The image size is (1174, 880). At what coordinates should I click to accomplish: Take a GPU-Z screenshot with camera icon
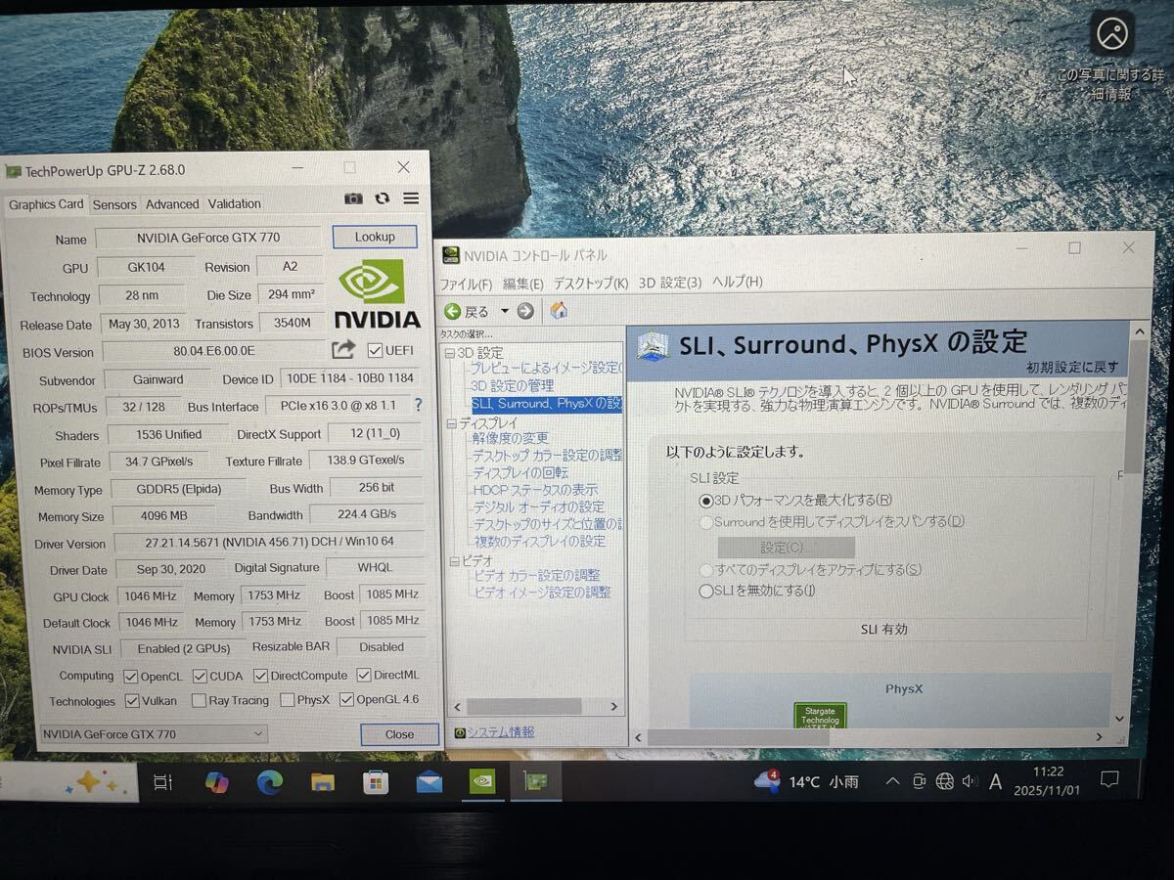[353, 198]
